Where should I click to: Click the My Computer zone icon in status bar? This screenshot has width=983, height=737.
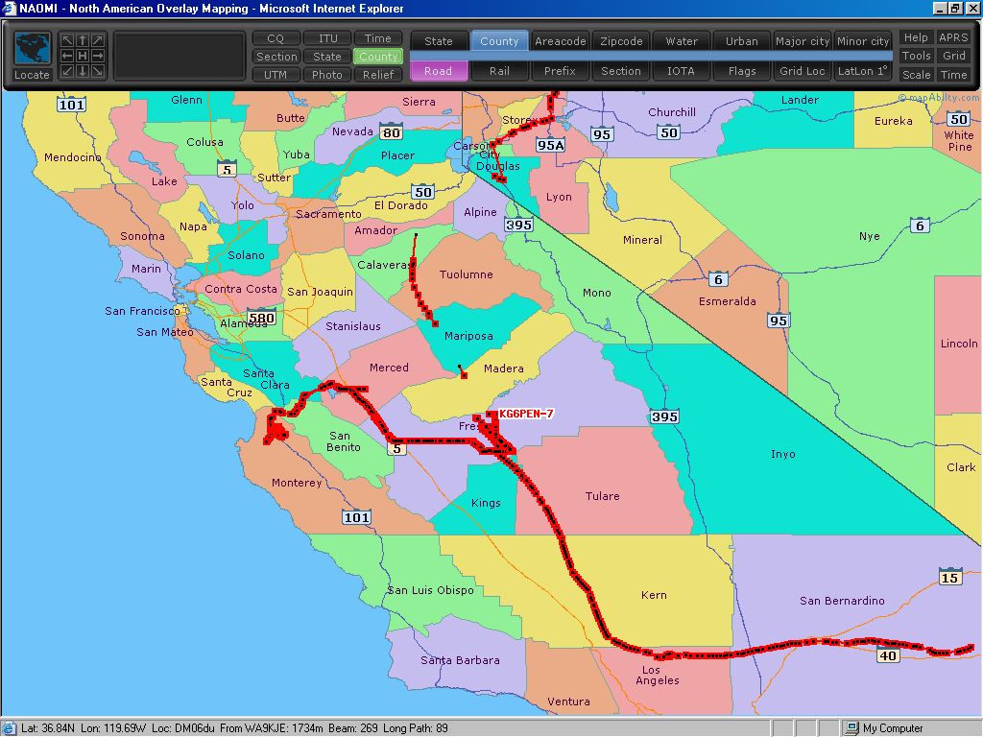[x=852, y=728]
